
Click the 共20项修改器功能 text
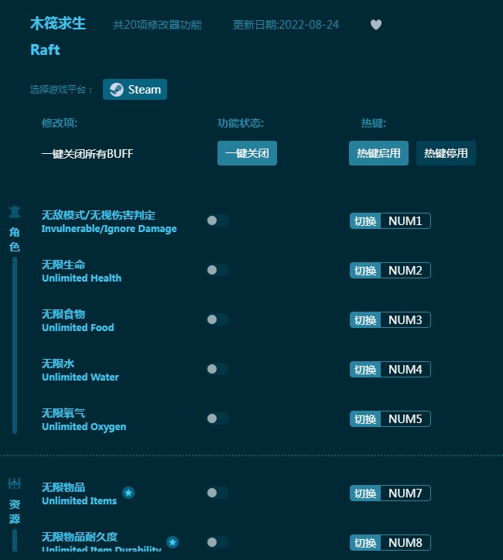[x=157, y=25]
